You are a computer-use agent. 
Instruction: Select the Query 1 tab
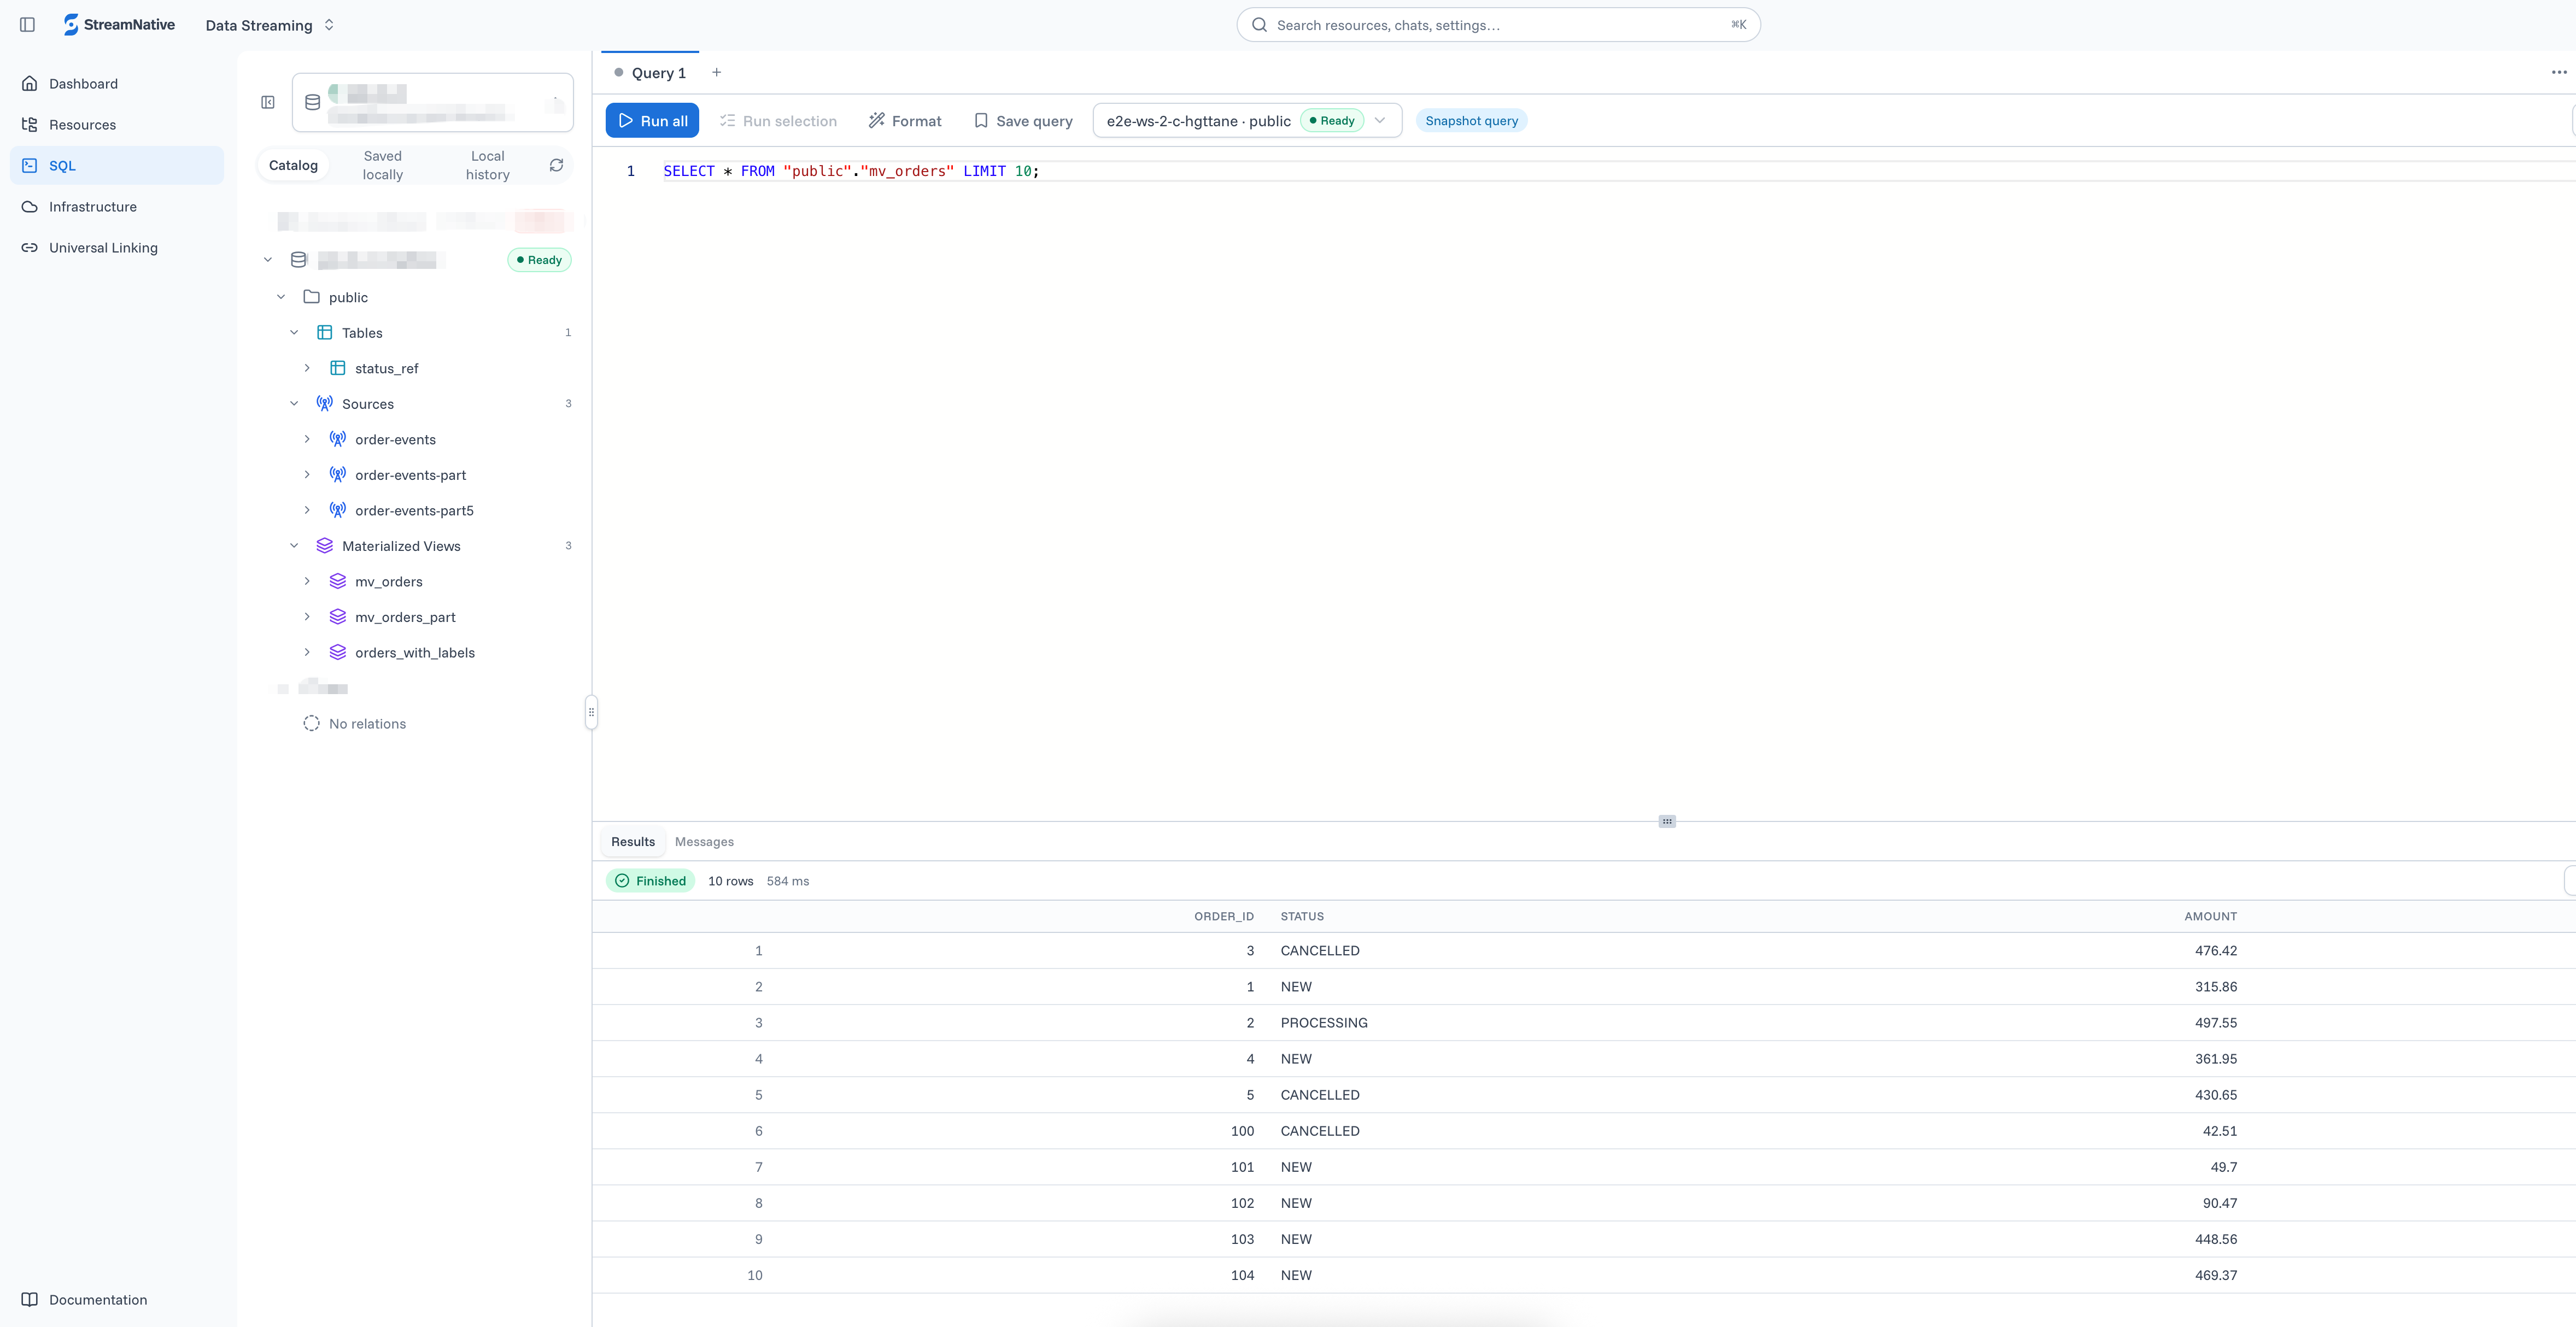[x=650, y=73]
